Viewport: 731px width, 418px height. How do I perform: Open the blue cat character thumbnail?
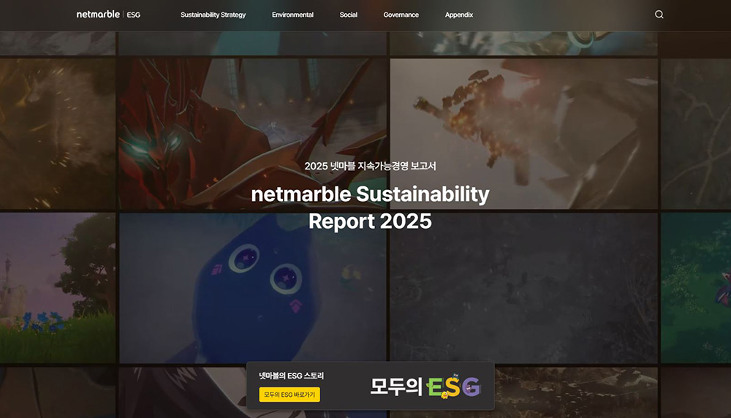pos(253,288)
